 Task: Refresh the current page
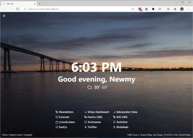point(17,9)
